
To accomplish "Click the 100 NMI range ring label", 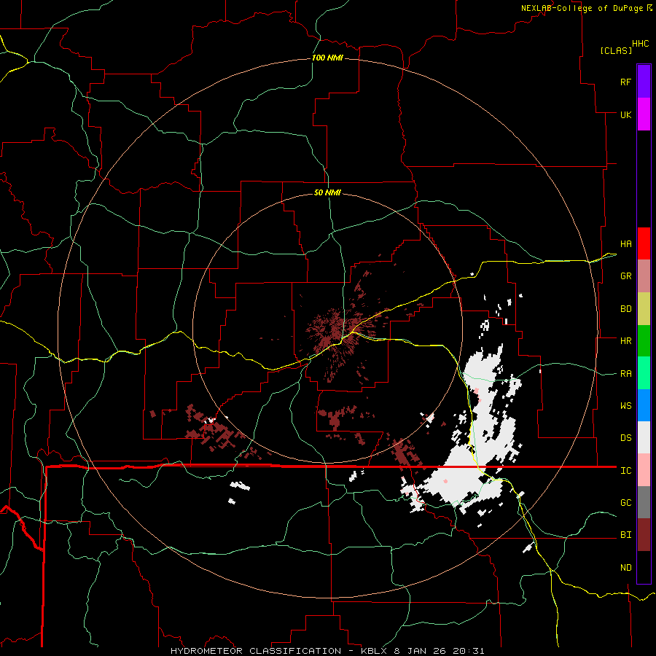I will coord(327,58).
